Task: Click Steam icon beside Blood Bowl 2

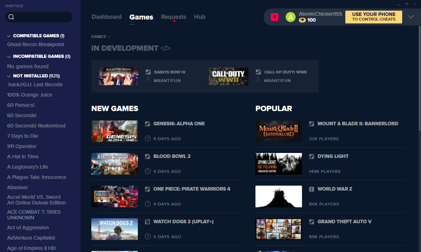Action: [x=147, y=157]
